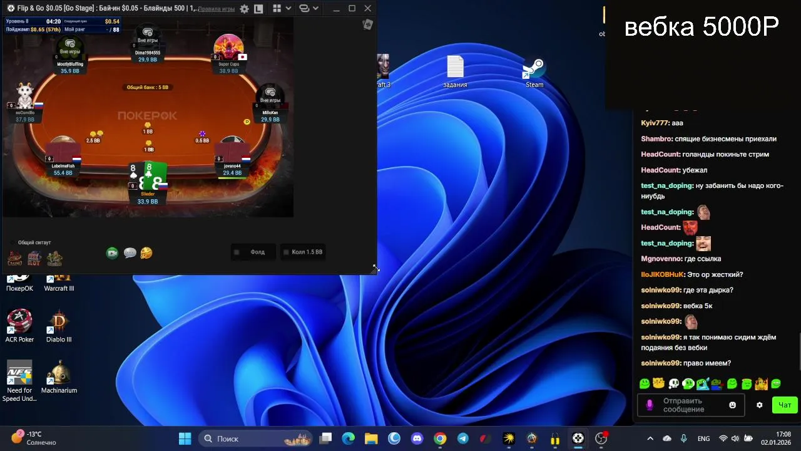
Task: Open the third casino game icon below the table
Action: tap(54, 258)
